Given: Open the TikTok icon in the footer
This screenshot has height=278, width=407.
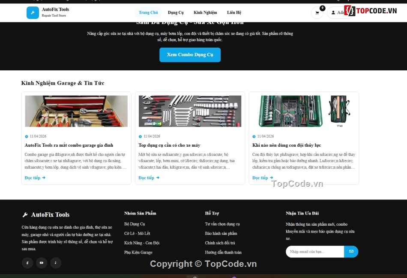Looking at the screenshot, I should [x=56, y=263].
